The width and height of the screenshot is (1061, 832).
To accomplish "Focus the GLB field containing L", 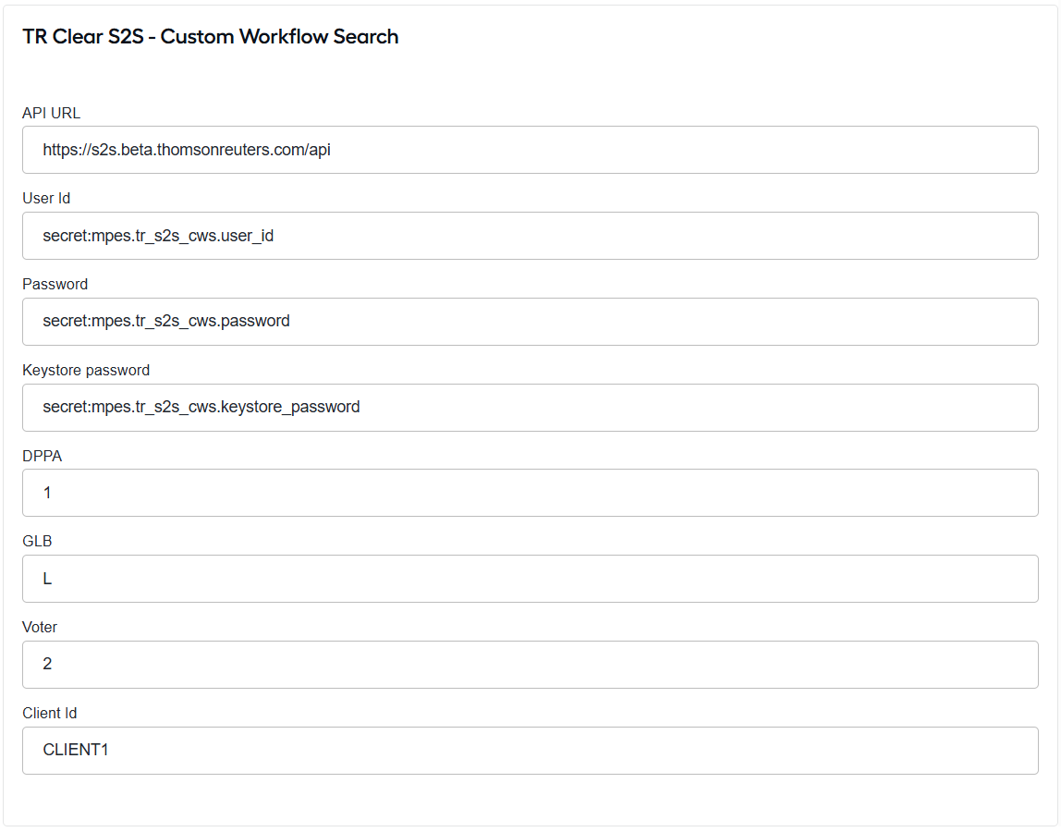I will (530, 579).
